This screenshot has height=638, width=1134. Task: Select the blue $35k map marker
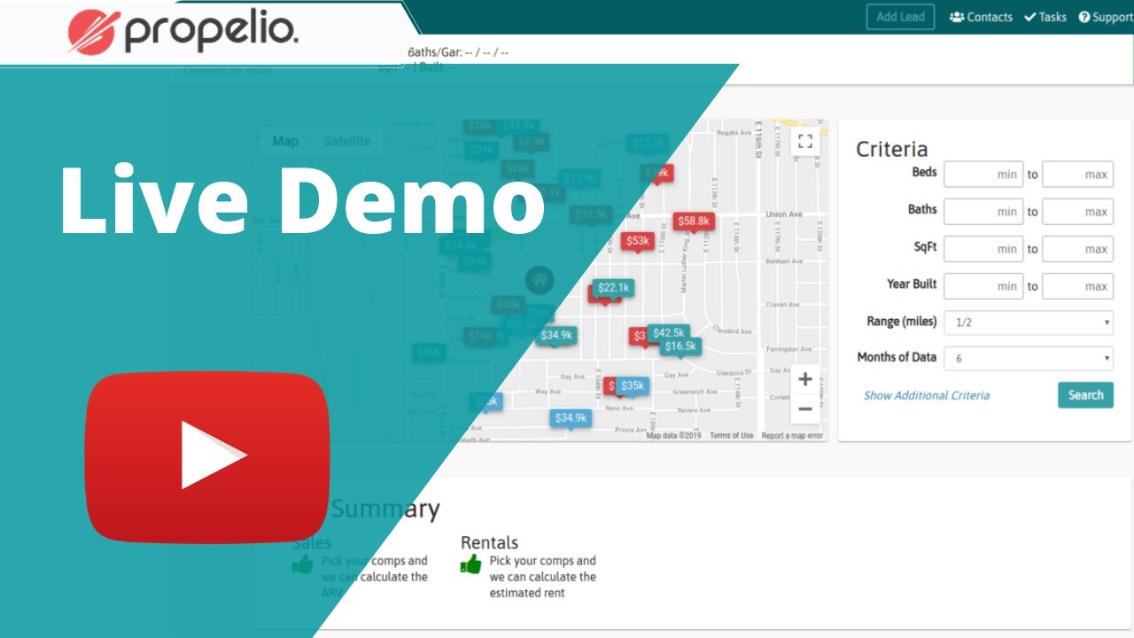click(x=633, y=386)
